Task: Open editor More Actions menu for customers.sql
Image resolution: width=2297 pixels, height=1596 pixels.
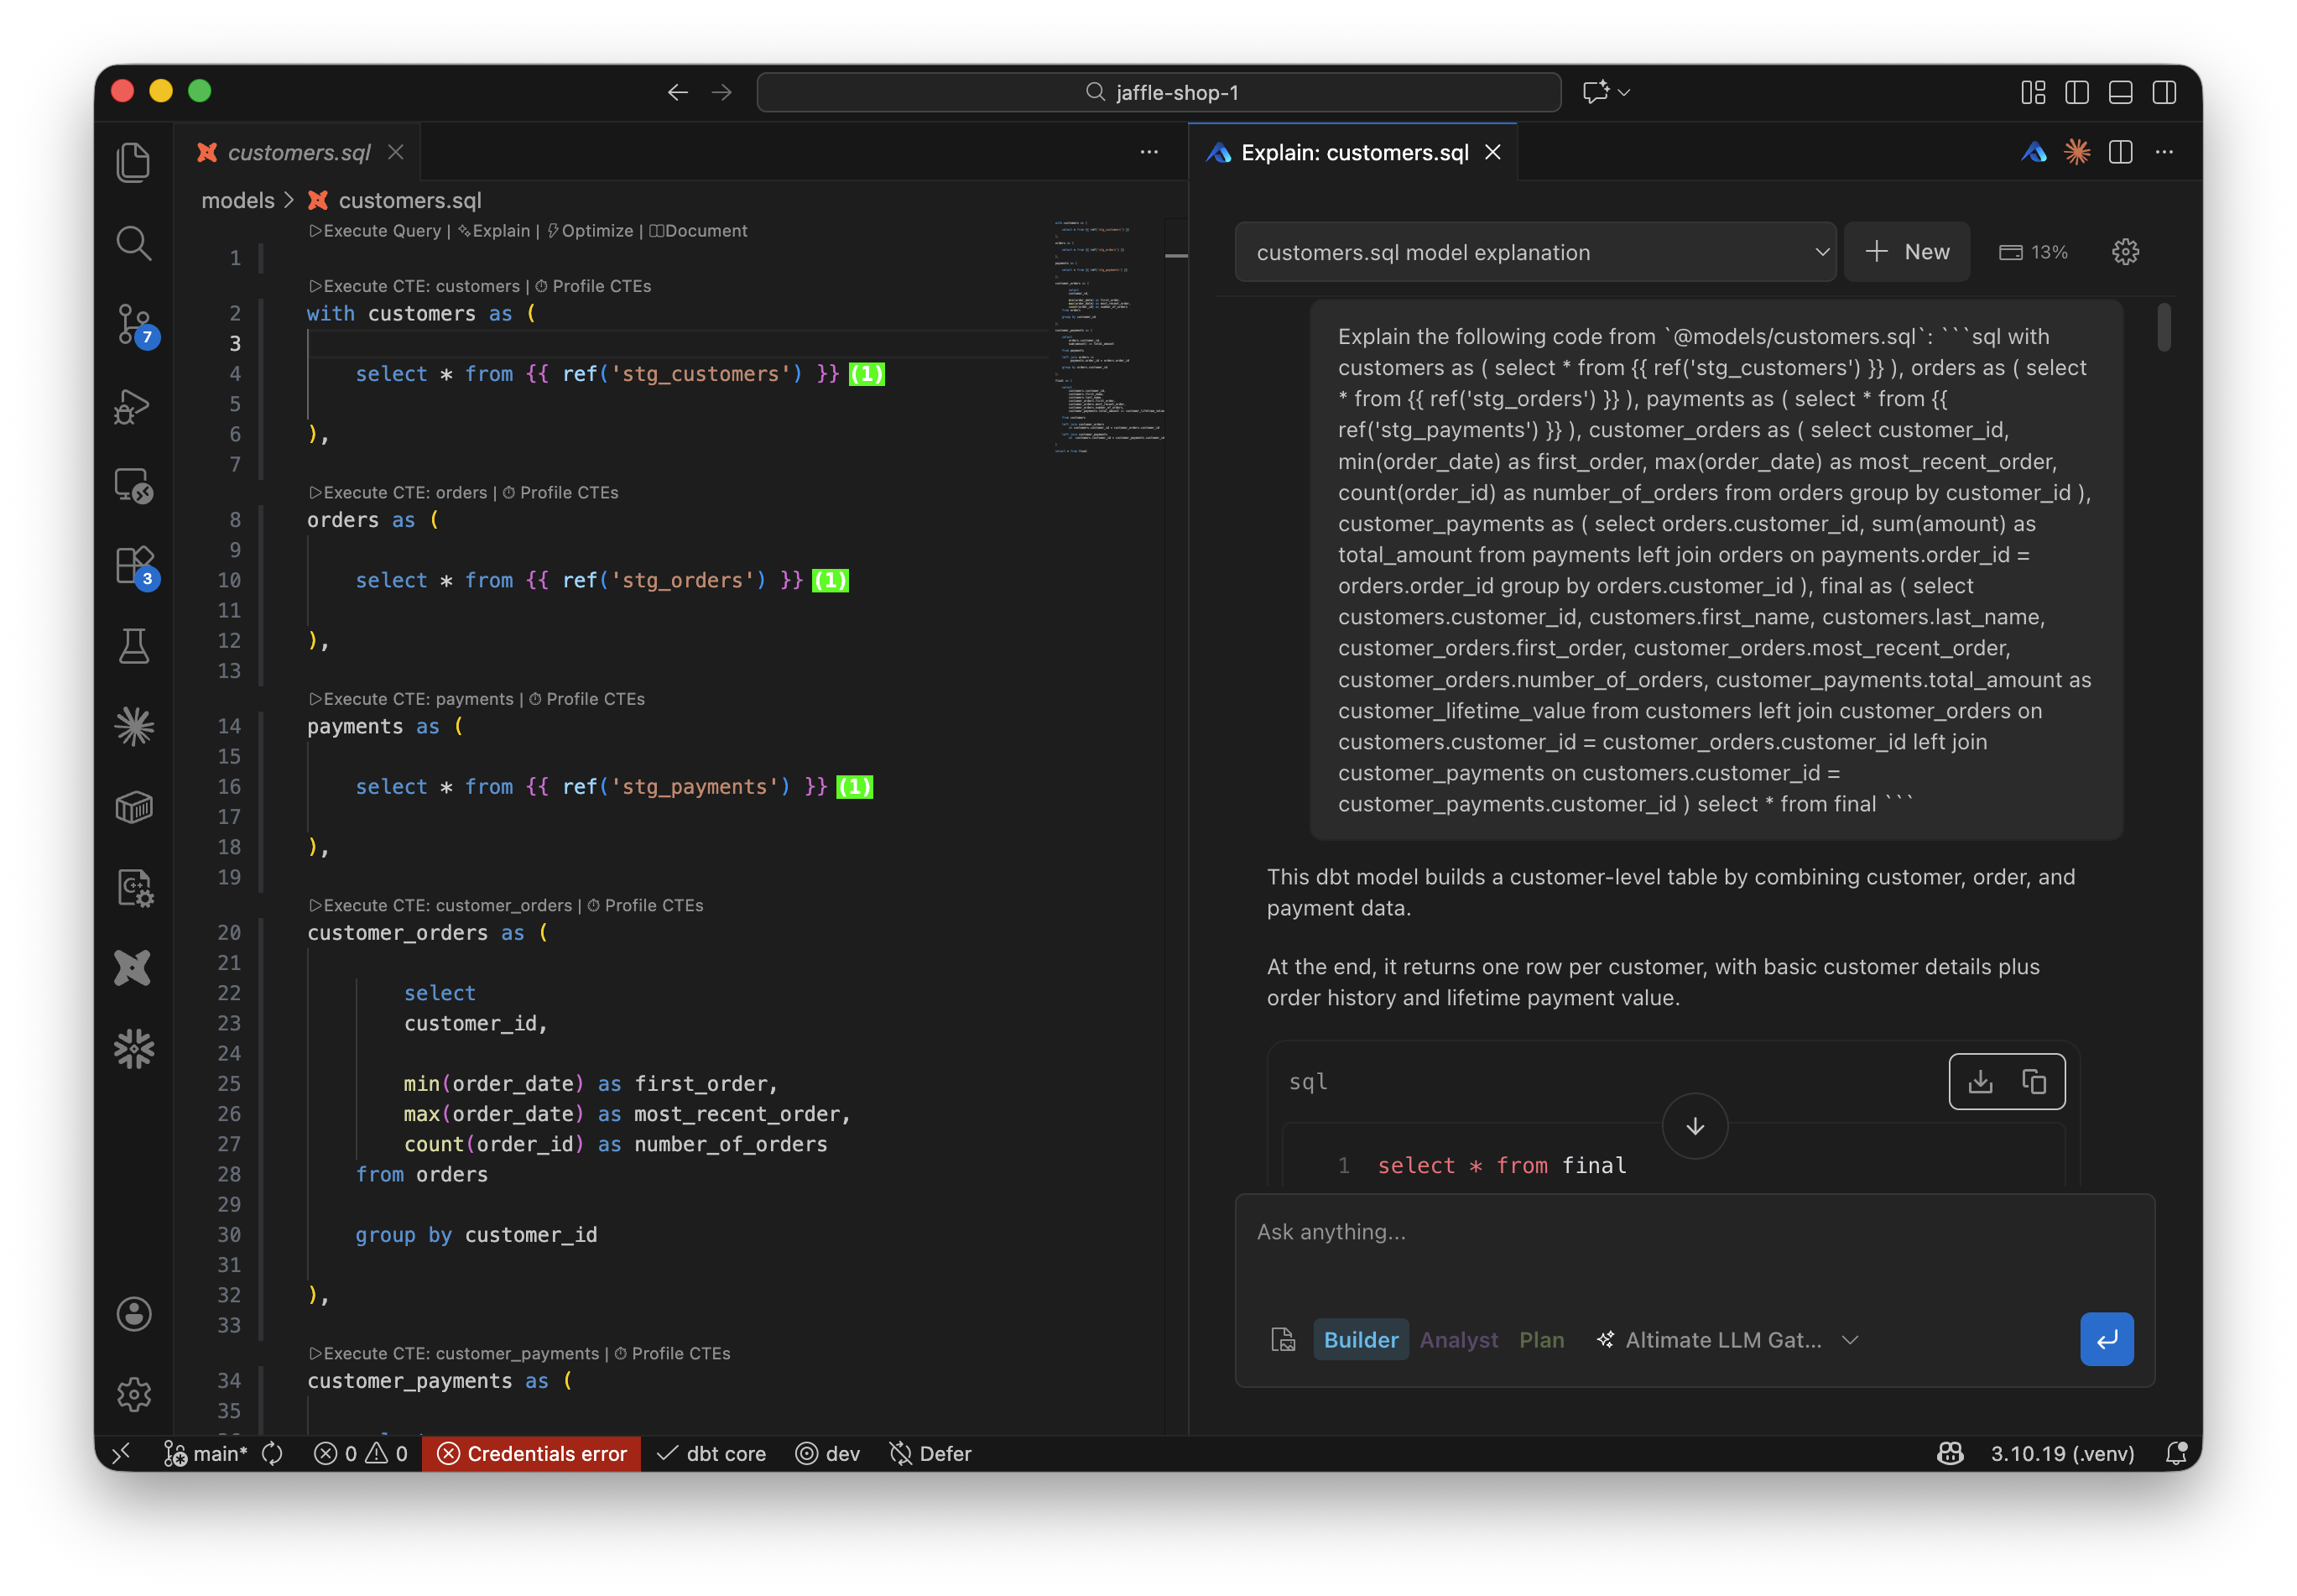Action: pos(1148,152)
